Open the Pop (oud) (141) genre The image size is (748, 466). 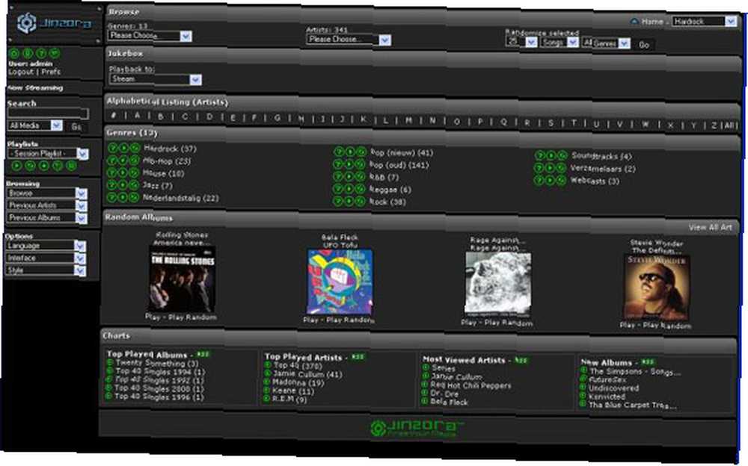coord(399,165)
